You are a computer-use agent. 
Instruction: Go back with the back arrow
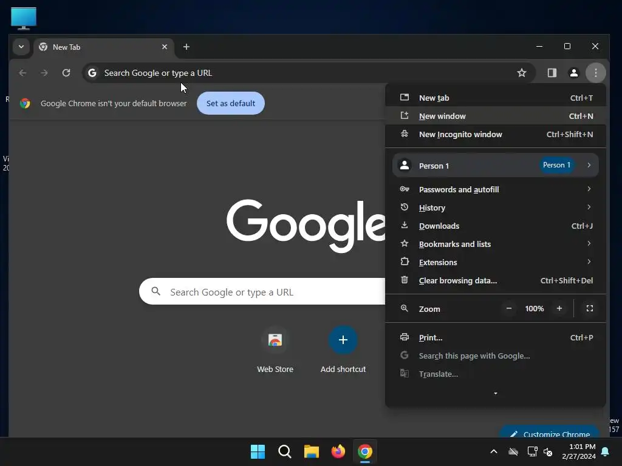(x=22, y=73)
